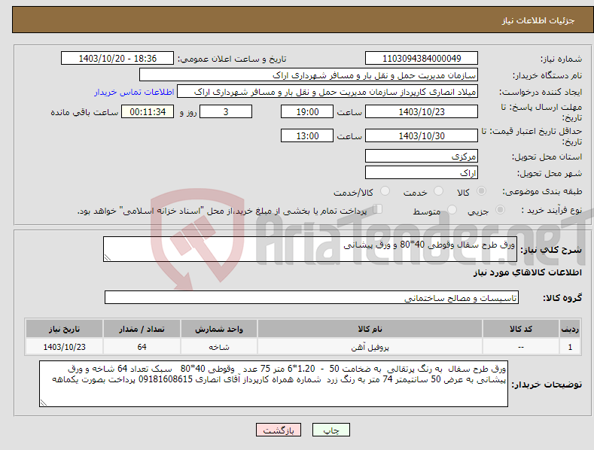Click the request creator field میلاد انصاری
The image size is (594, 450).
click(327, 92)
